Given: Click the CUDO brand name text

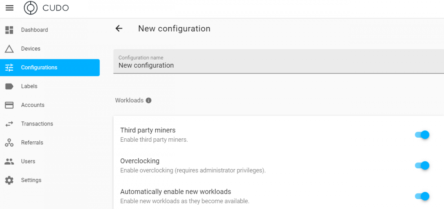Looking at the screenshot, I should tap(55, 8).
